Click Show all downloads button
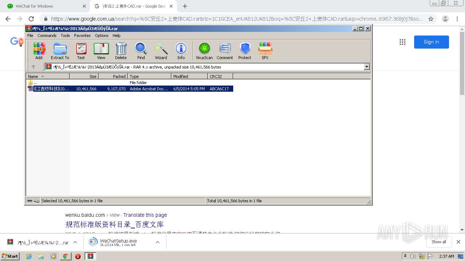 click(439, 242)
